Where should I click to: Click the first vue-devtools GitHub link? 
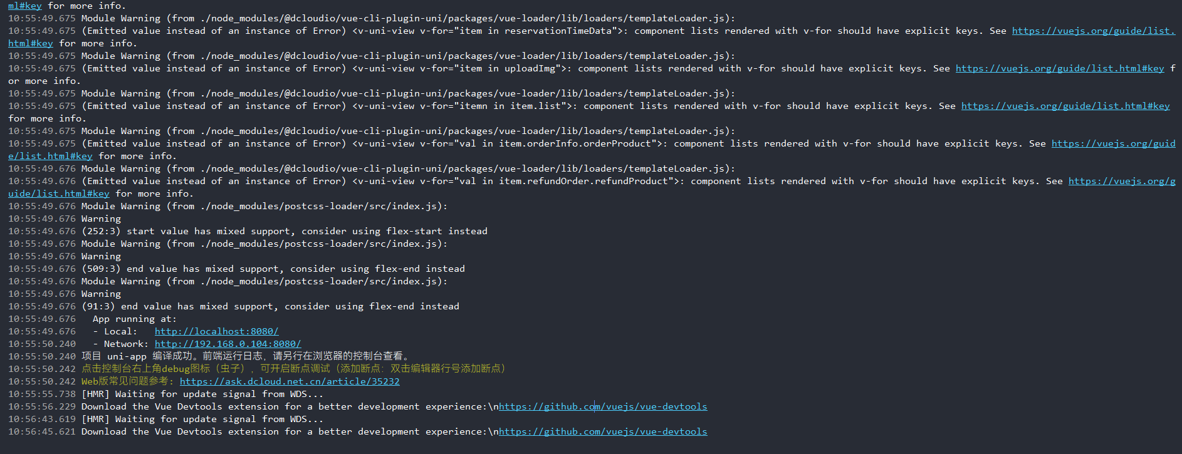coord(603,406)
